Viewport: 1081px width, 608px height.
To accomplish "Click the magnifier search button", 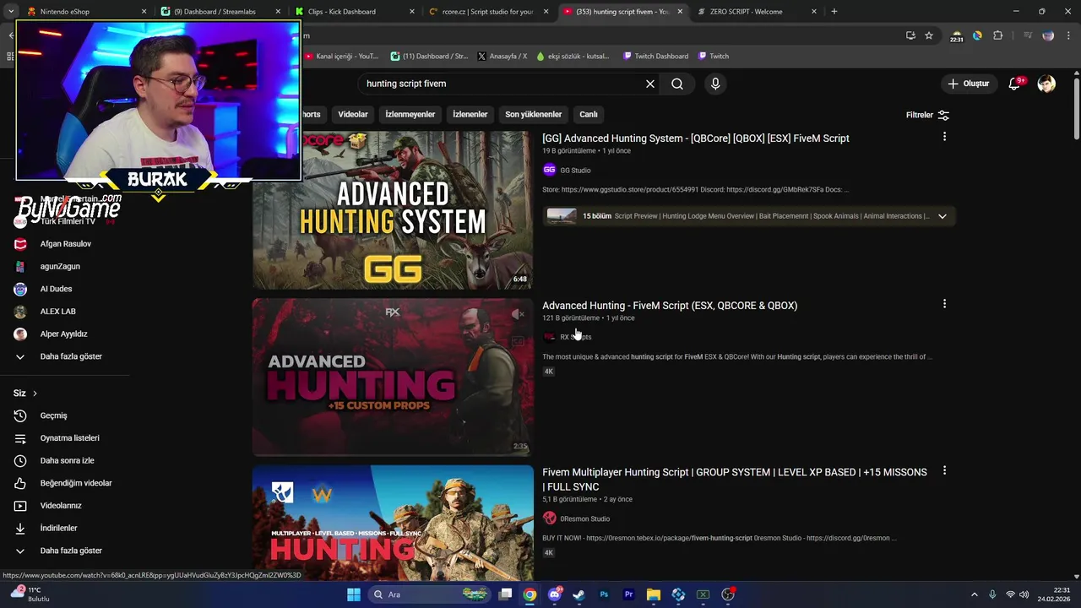I will [677, 84].
